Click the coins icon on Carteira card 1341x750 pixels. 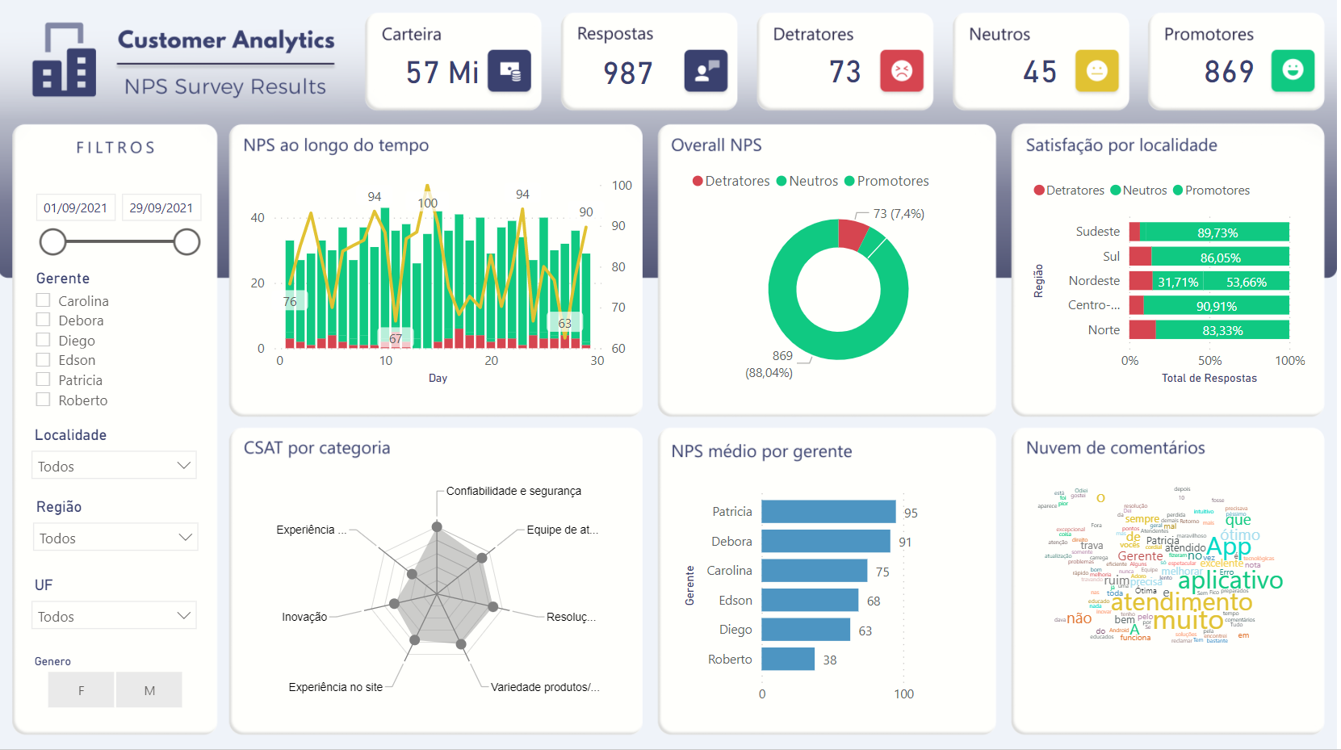(x=508, y=72)
